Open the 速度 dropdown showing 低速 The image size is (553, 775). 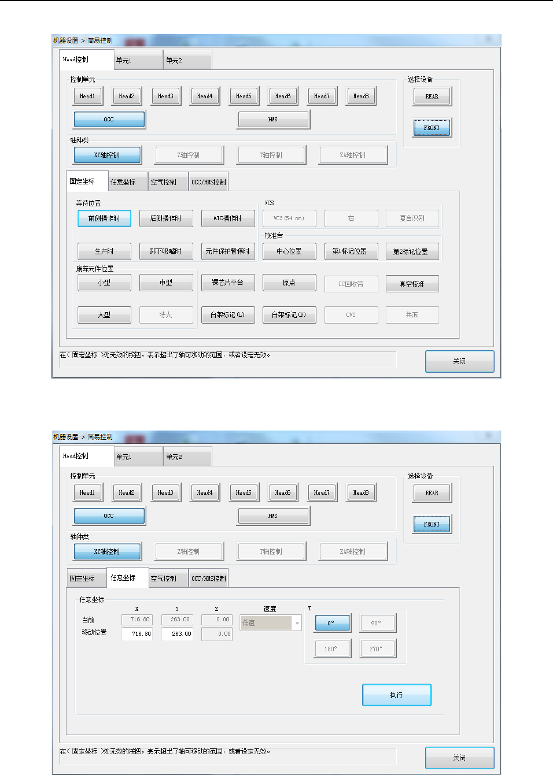[271, 623]
